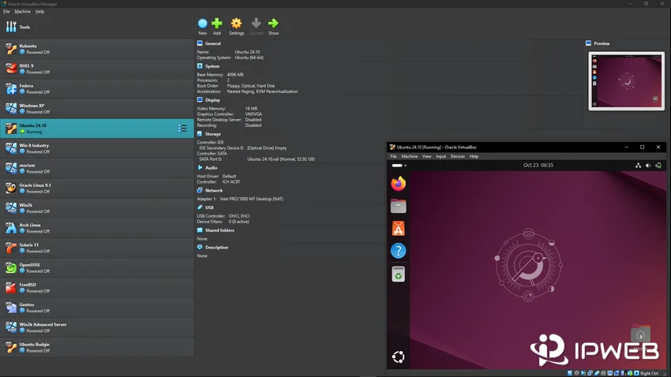This screenshot has height=377, width=671.
Task: Click the USB section header
Action: point(209,207)
